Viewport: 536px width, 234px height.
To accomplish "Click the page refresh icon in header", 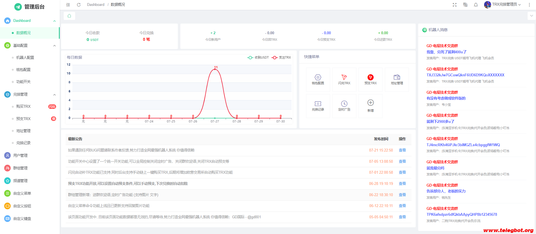I will click(x=79, y=5).
